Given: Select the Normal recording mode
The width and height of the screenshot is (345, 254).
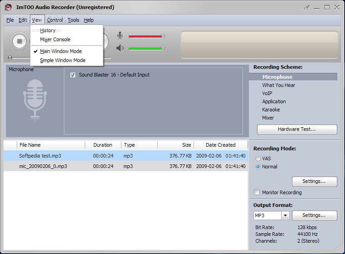Looking at the screenshot, I should point(258,167).
